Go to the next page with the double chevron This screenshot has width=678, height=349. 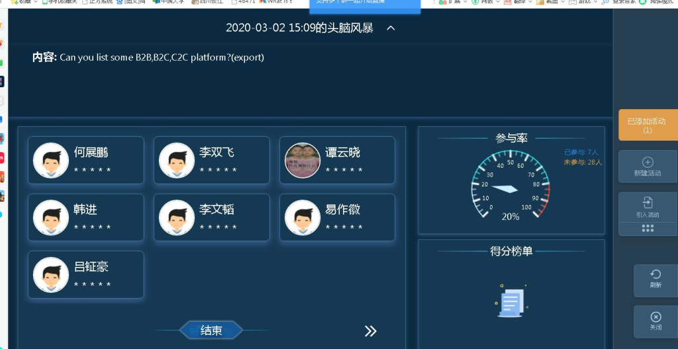tap(370, 331)
